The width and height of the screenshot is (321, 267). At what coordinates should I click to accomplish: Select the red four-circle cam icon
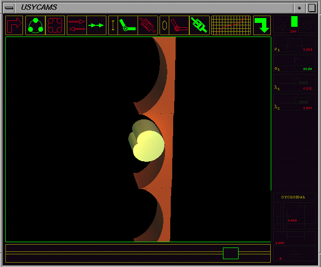point(55,25)
